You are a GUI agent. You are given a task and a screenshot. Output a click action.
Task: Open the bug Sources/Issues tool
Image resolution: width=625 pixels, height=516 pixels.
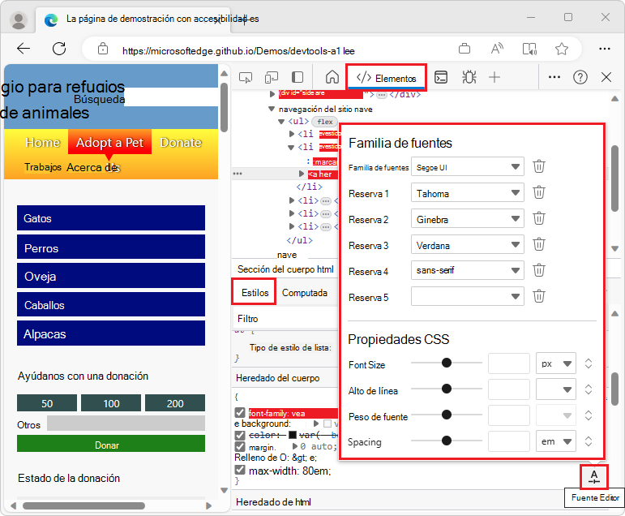pos(469,77)
